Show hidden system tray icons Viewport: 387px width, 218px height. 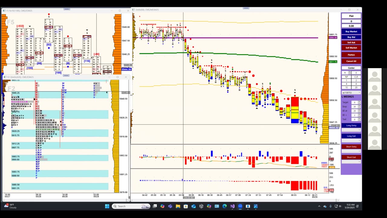coord(319,206)
